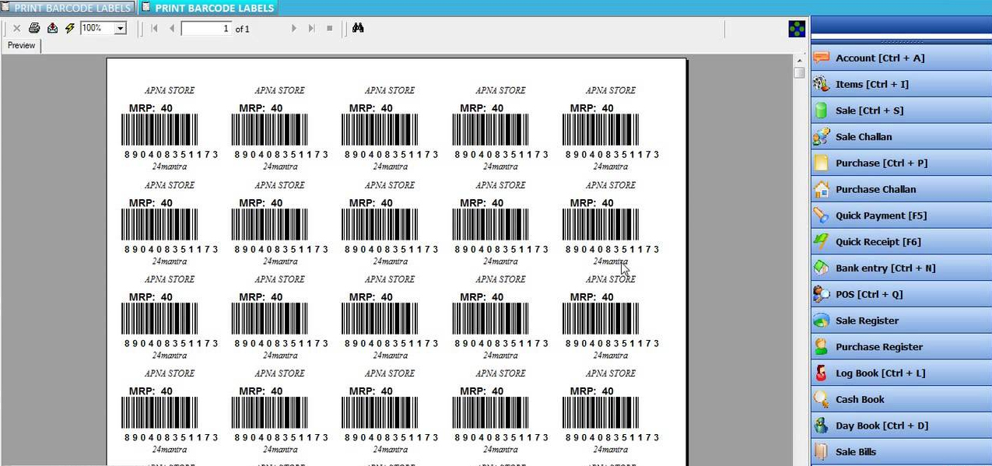Open the Sale entry screen
Screen dimensions: 992x466
[901, 110]
